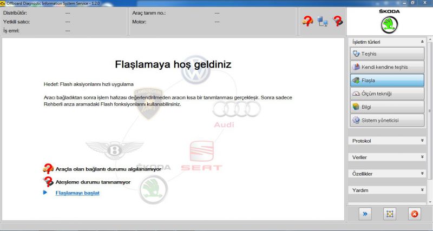Minimize the ODIS window
This screenshot has width=433, height=231.
(x=404, y=3)
